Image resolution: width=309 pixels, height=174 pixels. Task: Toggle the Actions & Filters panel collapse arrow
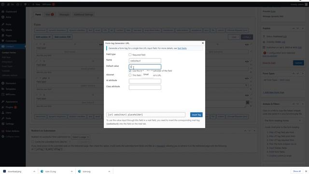[x=303, y=104]
